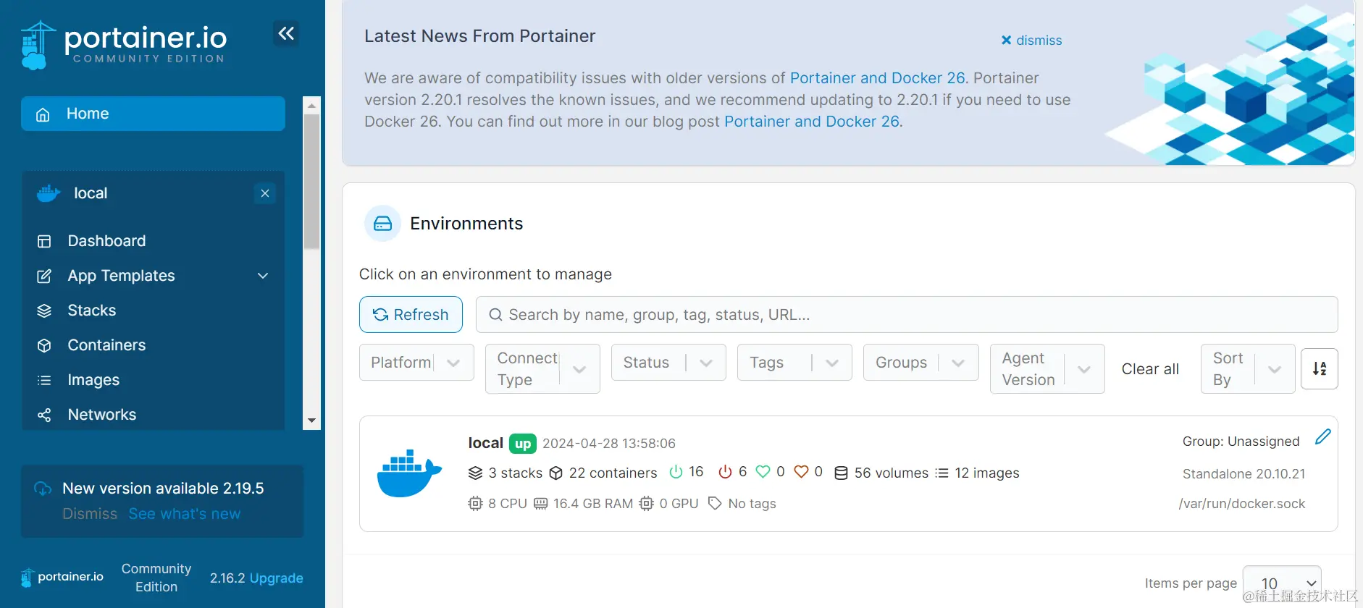This screenshot has width=1363, height=608.
Task: Collapse the sidebar with double-chevron icon
Action: [x=286, y=33]
